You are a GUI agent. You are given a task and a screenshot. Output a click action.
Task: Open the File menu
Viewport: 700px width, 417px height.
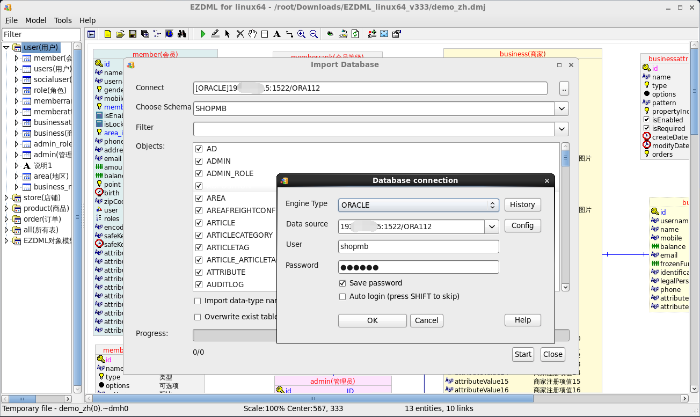pyautogui.click(x=11, y=20)
